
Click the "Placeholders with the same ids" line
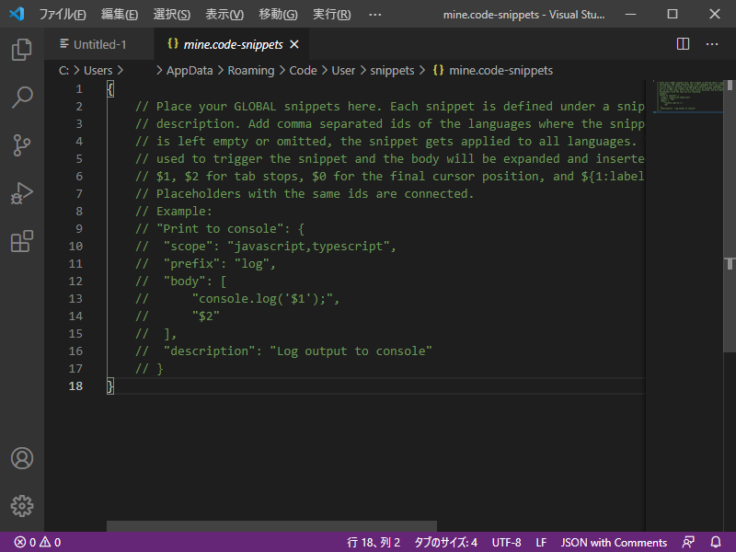[305, 194]
